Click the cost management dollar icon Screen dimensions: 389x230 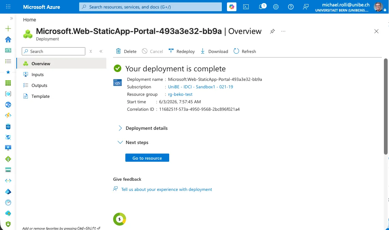click(x=120, y=219)
